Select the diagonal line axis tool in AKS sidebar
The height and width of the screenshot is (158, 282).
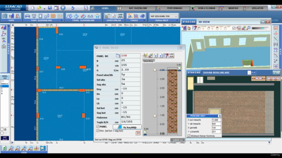pos(276,39)
